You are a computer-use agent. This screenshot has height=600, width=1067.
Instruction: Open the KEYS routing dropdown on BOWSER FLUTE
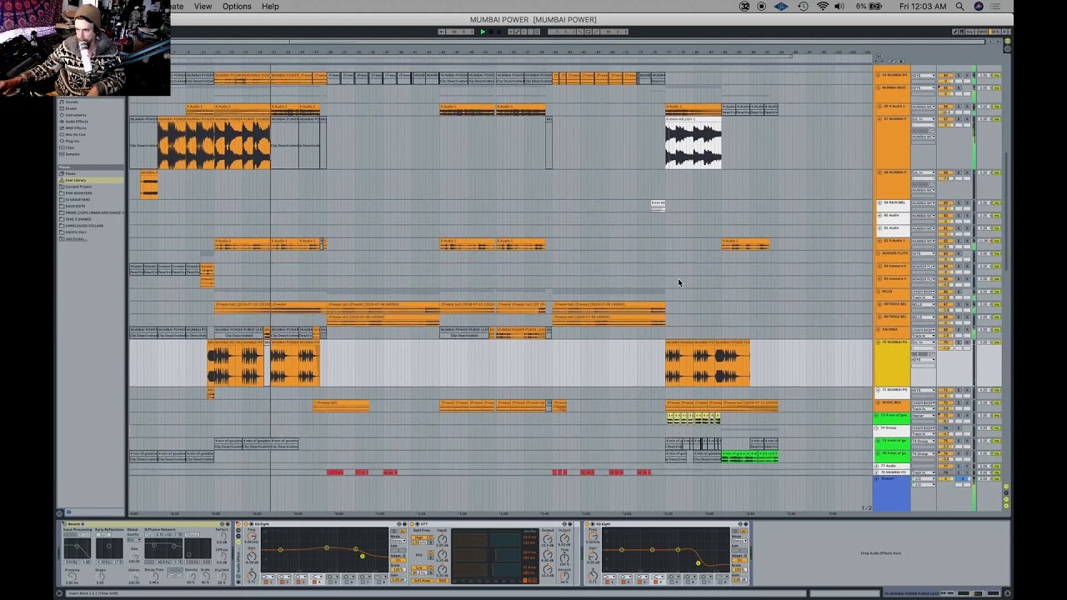[923, 253]
